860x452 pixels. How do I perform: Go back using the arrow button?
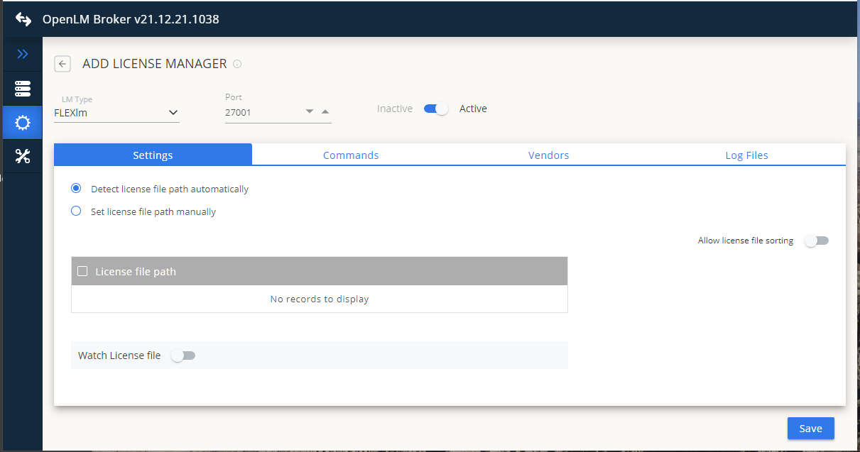pyautogui.click(x=62, y=64)
